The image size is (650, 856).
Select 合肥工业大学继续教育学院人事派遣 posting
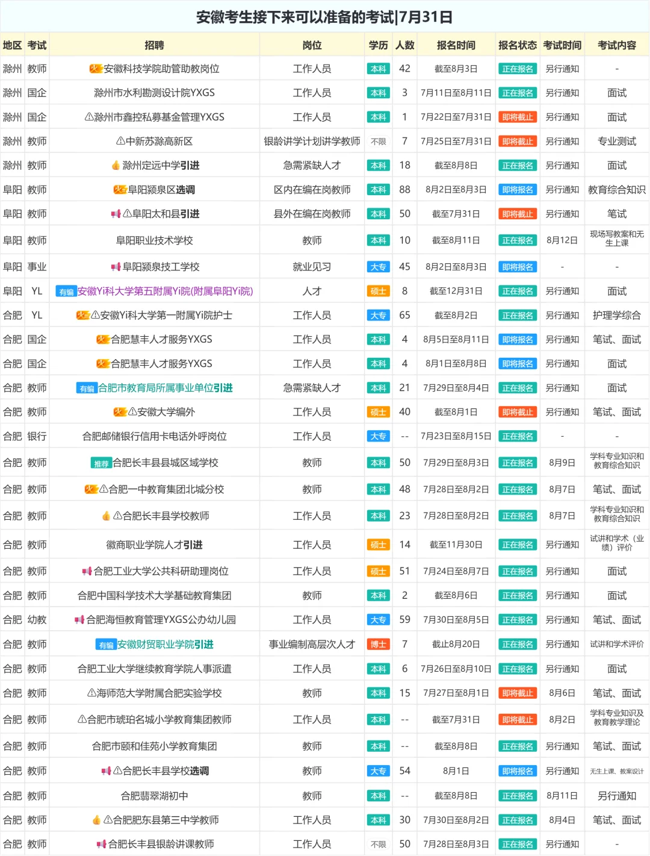click(155, 669)
